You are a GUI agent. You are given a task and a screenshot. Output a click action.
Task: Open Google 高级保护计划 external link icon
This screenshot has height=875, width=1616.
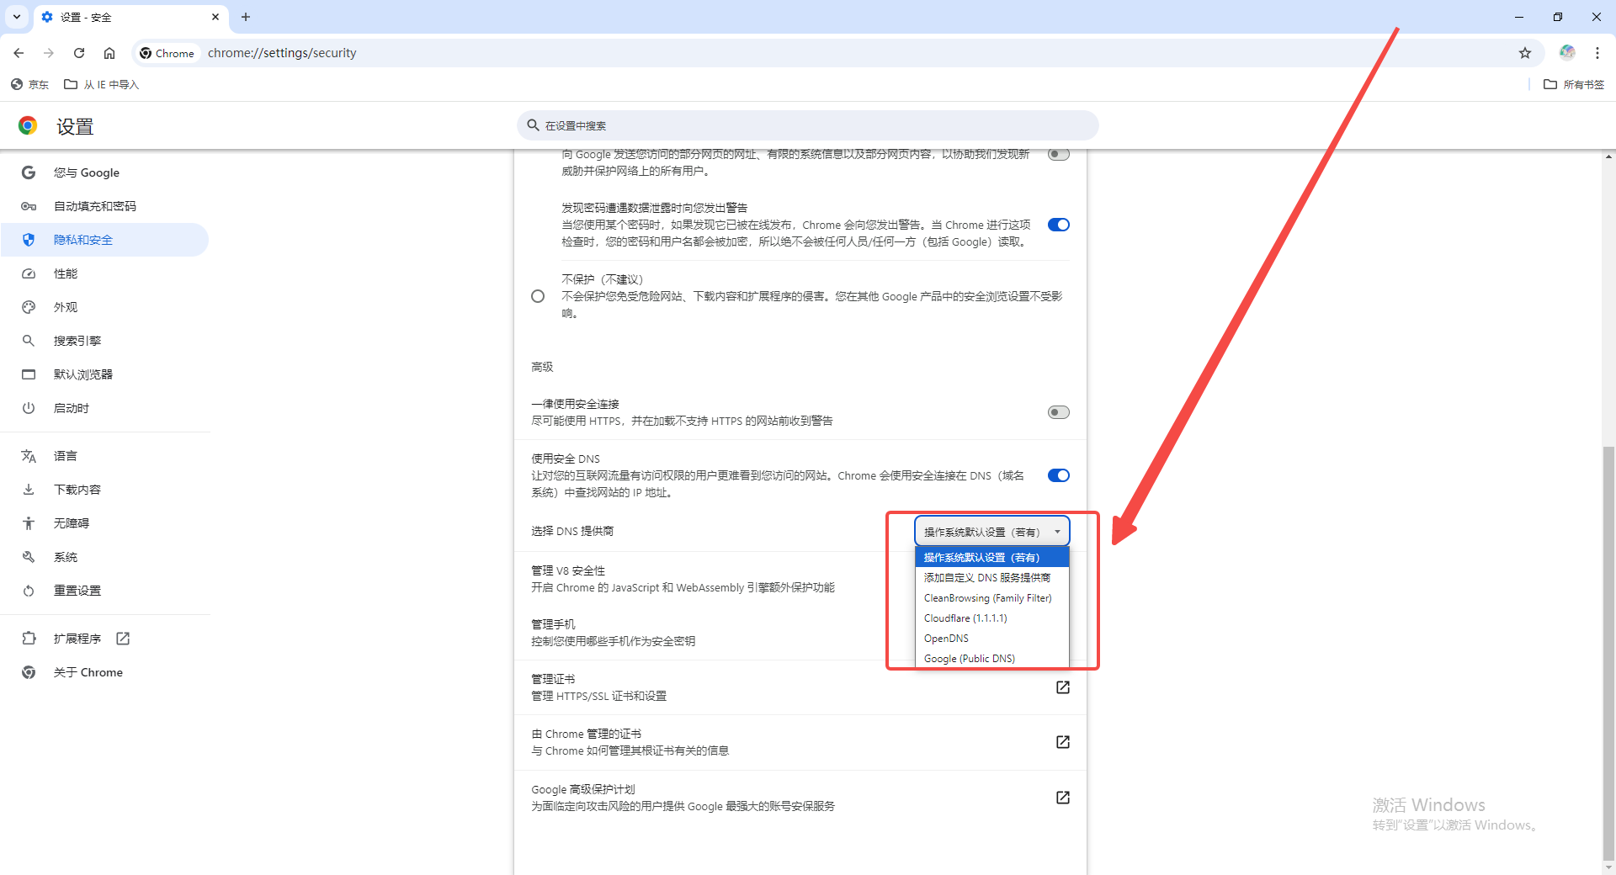pyautogui.click(x=1063, y=798)
